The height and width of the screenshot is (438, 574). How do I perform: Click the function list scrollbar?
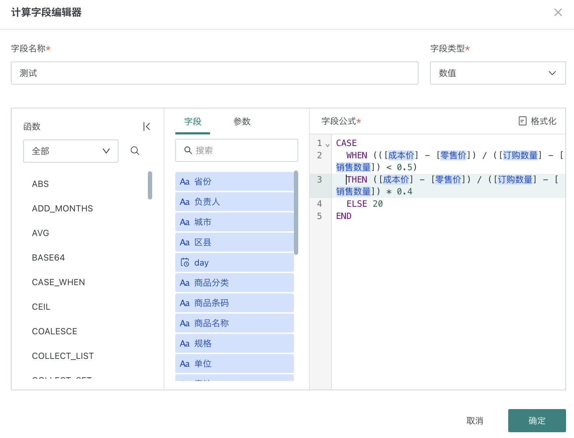[x=150, y=185]
